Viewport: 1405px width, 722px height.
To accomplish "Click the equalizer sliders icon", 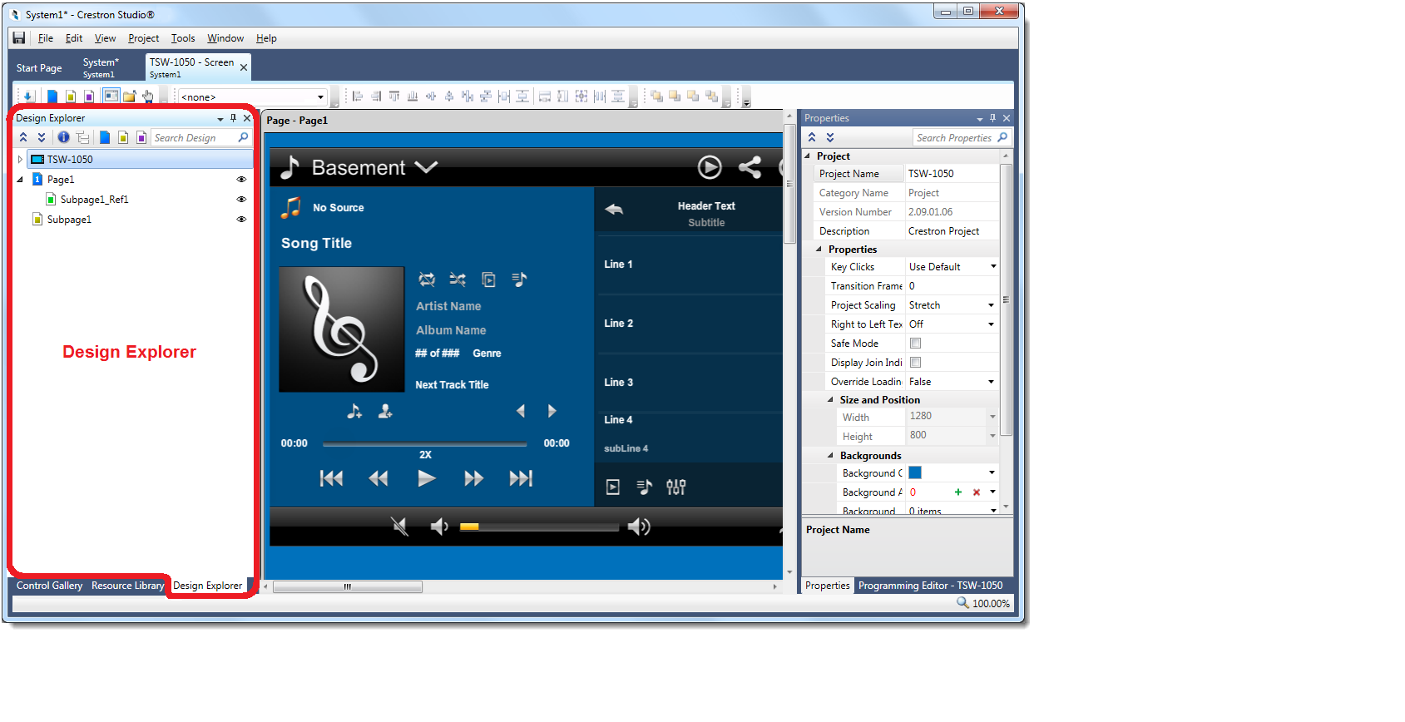I will pyautogui.click(x=675, y=487).
